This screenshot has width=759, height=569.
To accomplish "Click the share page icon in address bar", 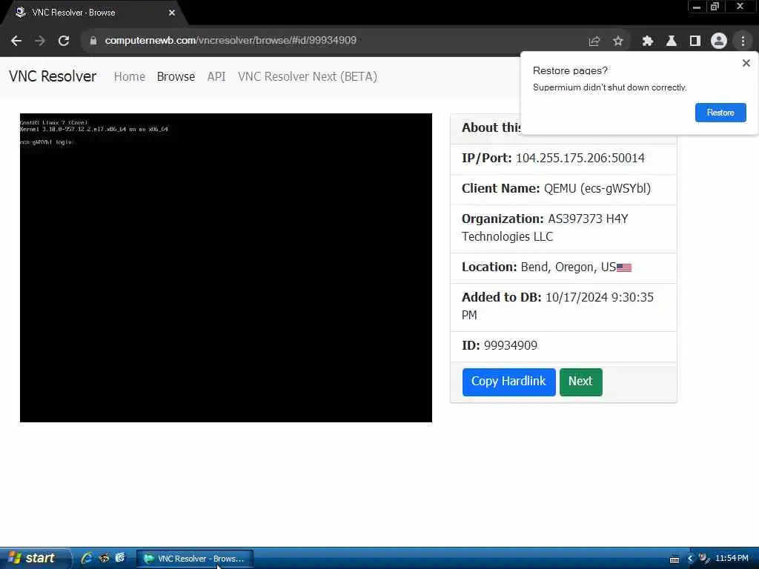I will coord(594,41).
